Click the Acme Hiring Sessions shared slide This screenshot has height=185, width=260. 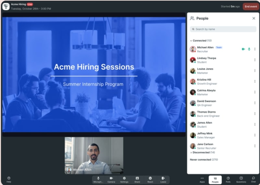(94, 75)
